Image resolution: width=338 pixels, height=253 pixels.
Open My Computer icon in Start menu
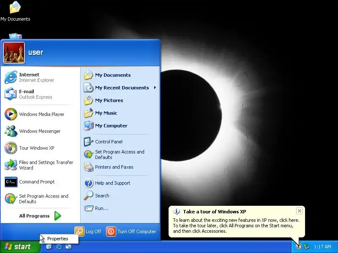coord(88,126)
